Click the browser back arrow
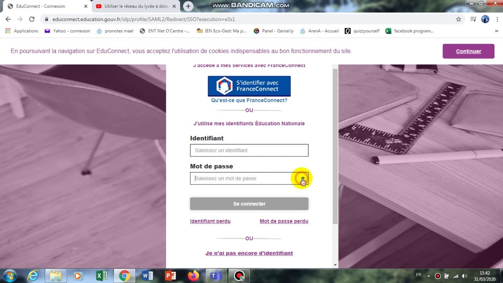Image resolution: width=503 pixels, height=283 pixels. point(8,19)
